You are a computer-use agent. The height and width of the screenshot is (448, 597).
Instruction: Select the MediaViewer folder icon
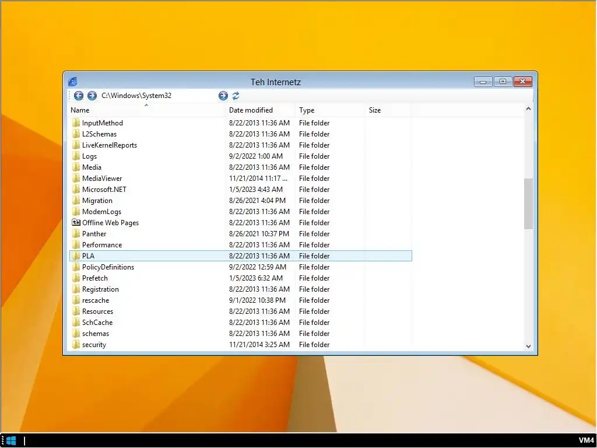point(76,178)
